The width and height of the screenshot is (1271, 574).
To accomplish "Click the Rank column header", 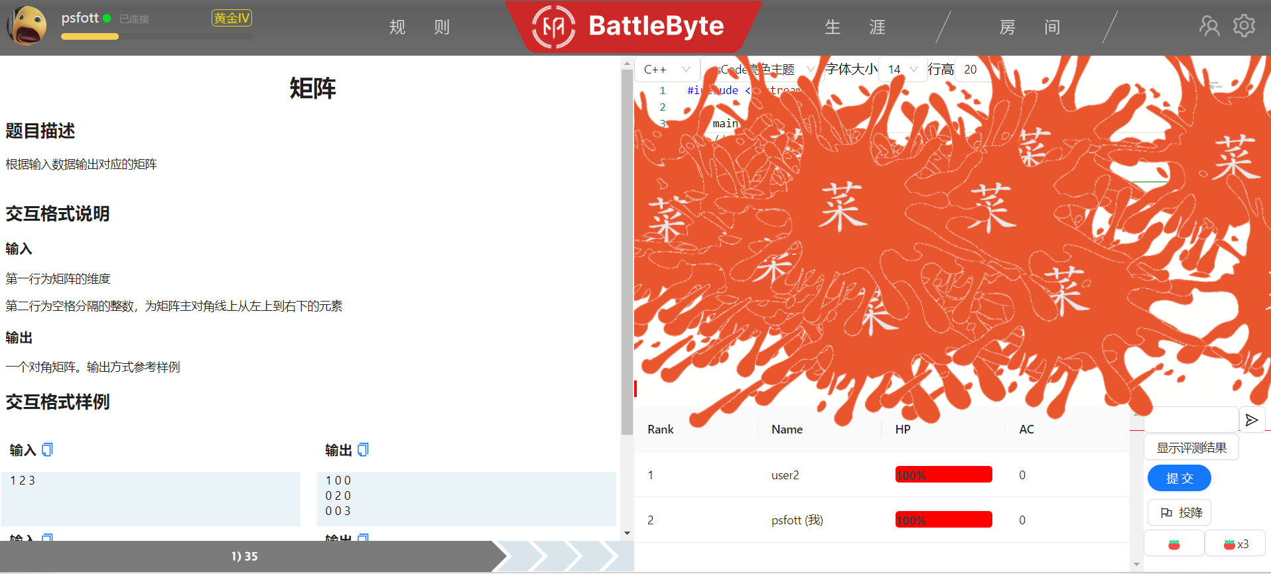I will pyautogui.click(x=661, y=430).
